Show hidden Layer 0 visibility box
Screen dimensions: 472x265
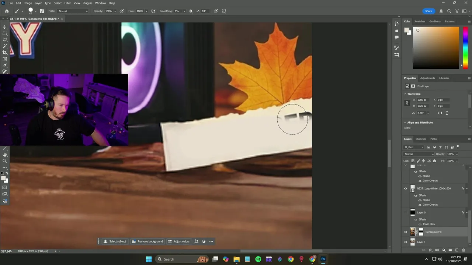tap(406, 213)
